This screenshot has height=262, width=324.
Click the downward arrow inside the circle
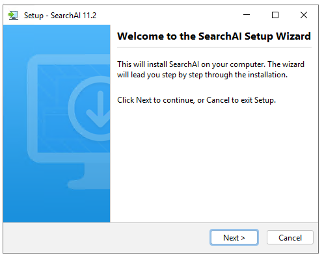(x=99, y=109)
